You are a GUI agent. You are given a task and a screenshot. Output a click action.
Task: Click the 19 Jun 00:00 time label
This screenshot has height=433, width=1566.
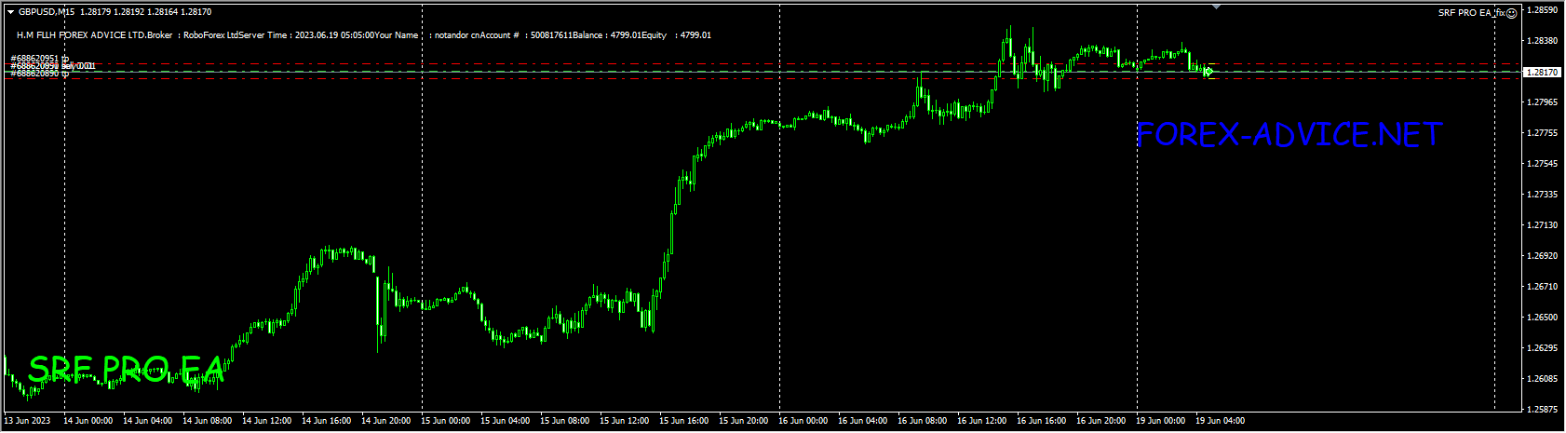(x=1161, y=421)
